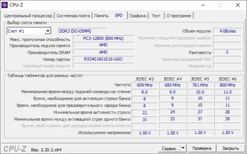Click the empty Неделя/год field
This screenshot has width=247, height=154.
point(227,66)
